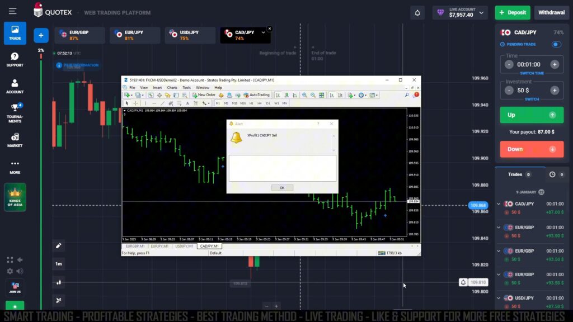Switch to the USD/JPY 75% asset tab

pos(190,35)
